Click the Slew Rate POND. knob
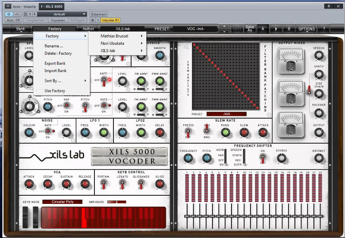345x238 pixels. click(x=225, y=132)
